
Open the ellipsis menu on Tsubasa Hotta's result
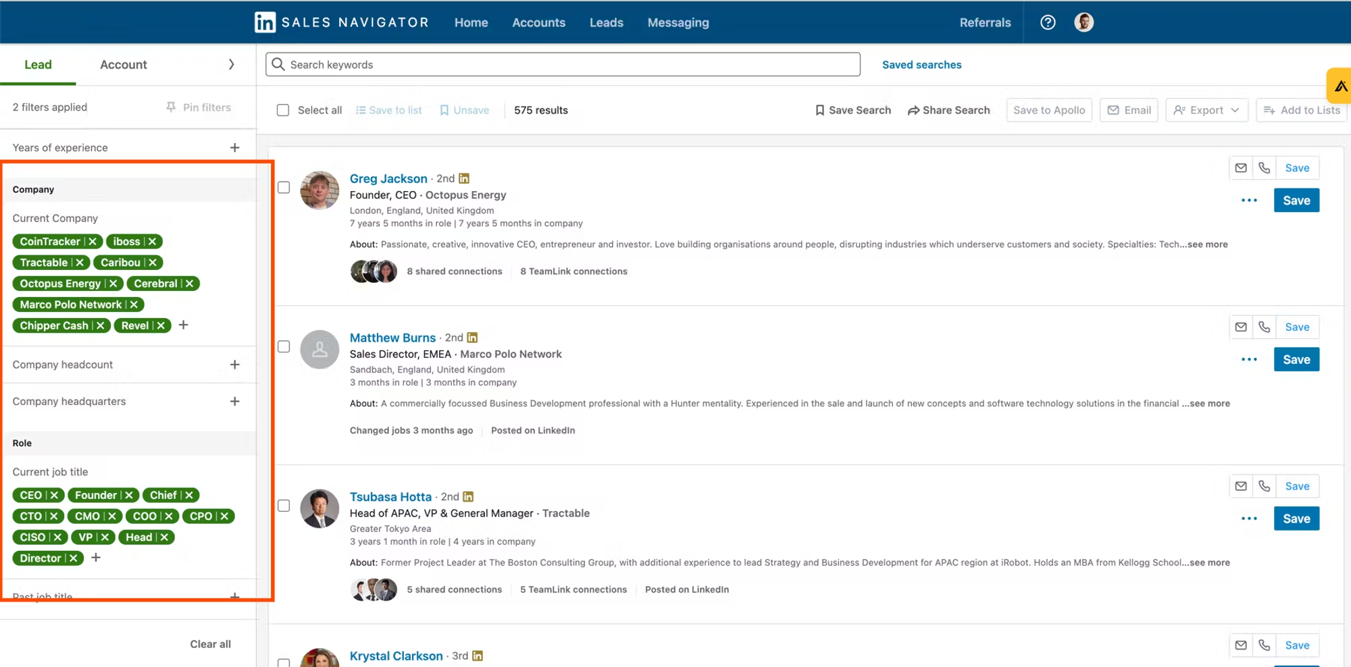1249,518
